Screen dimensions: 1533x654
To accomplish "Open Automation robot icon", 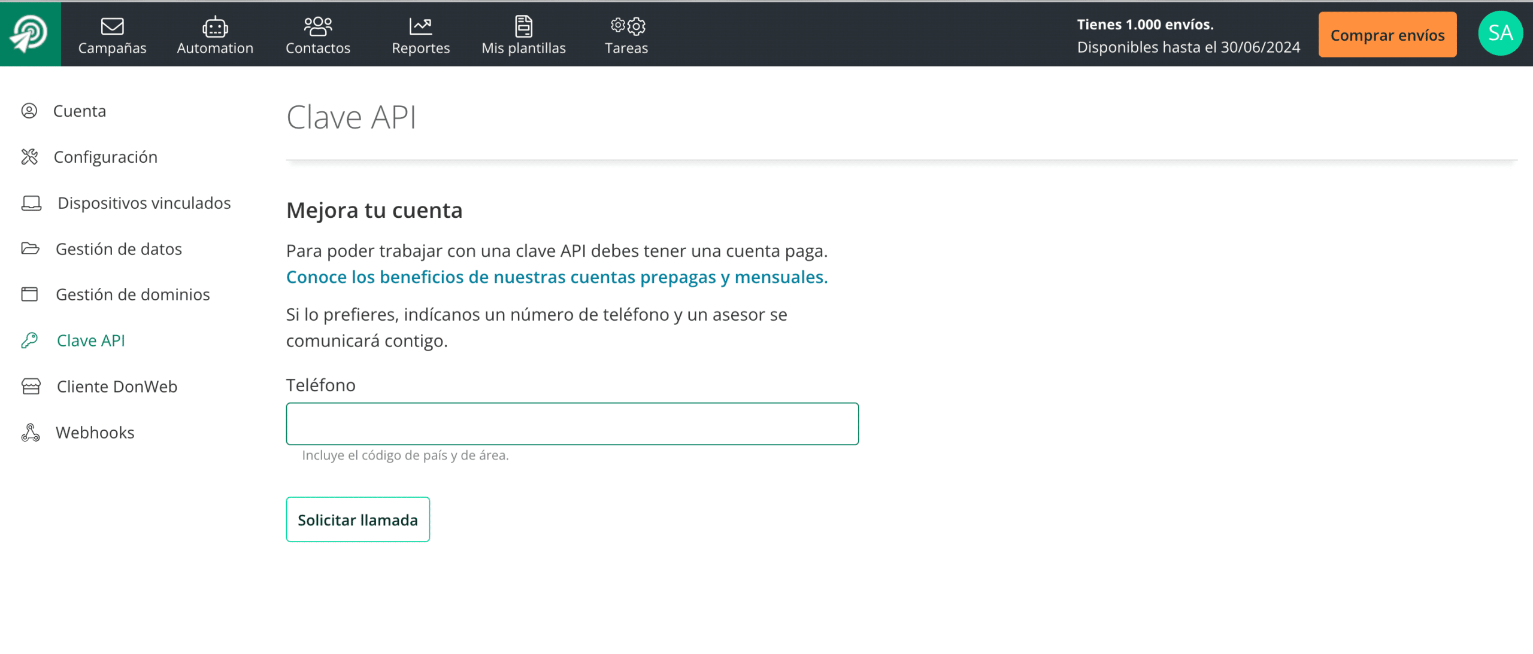I will 214,26.
